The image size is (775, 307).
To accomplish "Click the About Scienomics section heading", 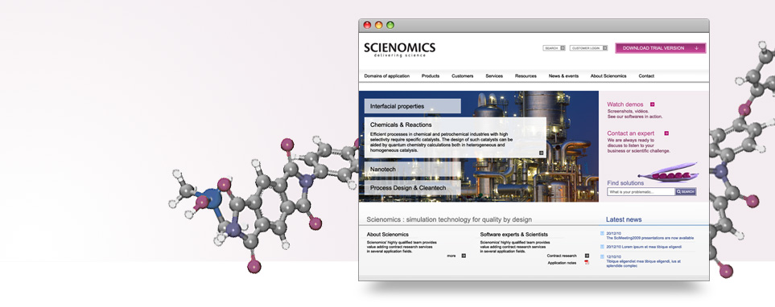I will [x=388, y=235].
